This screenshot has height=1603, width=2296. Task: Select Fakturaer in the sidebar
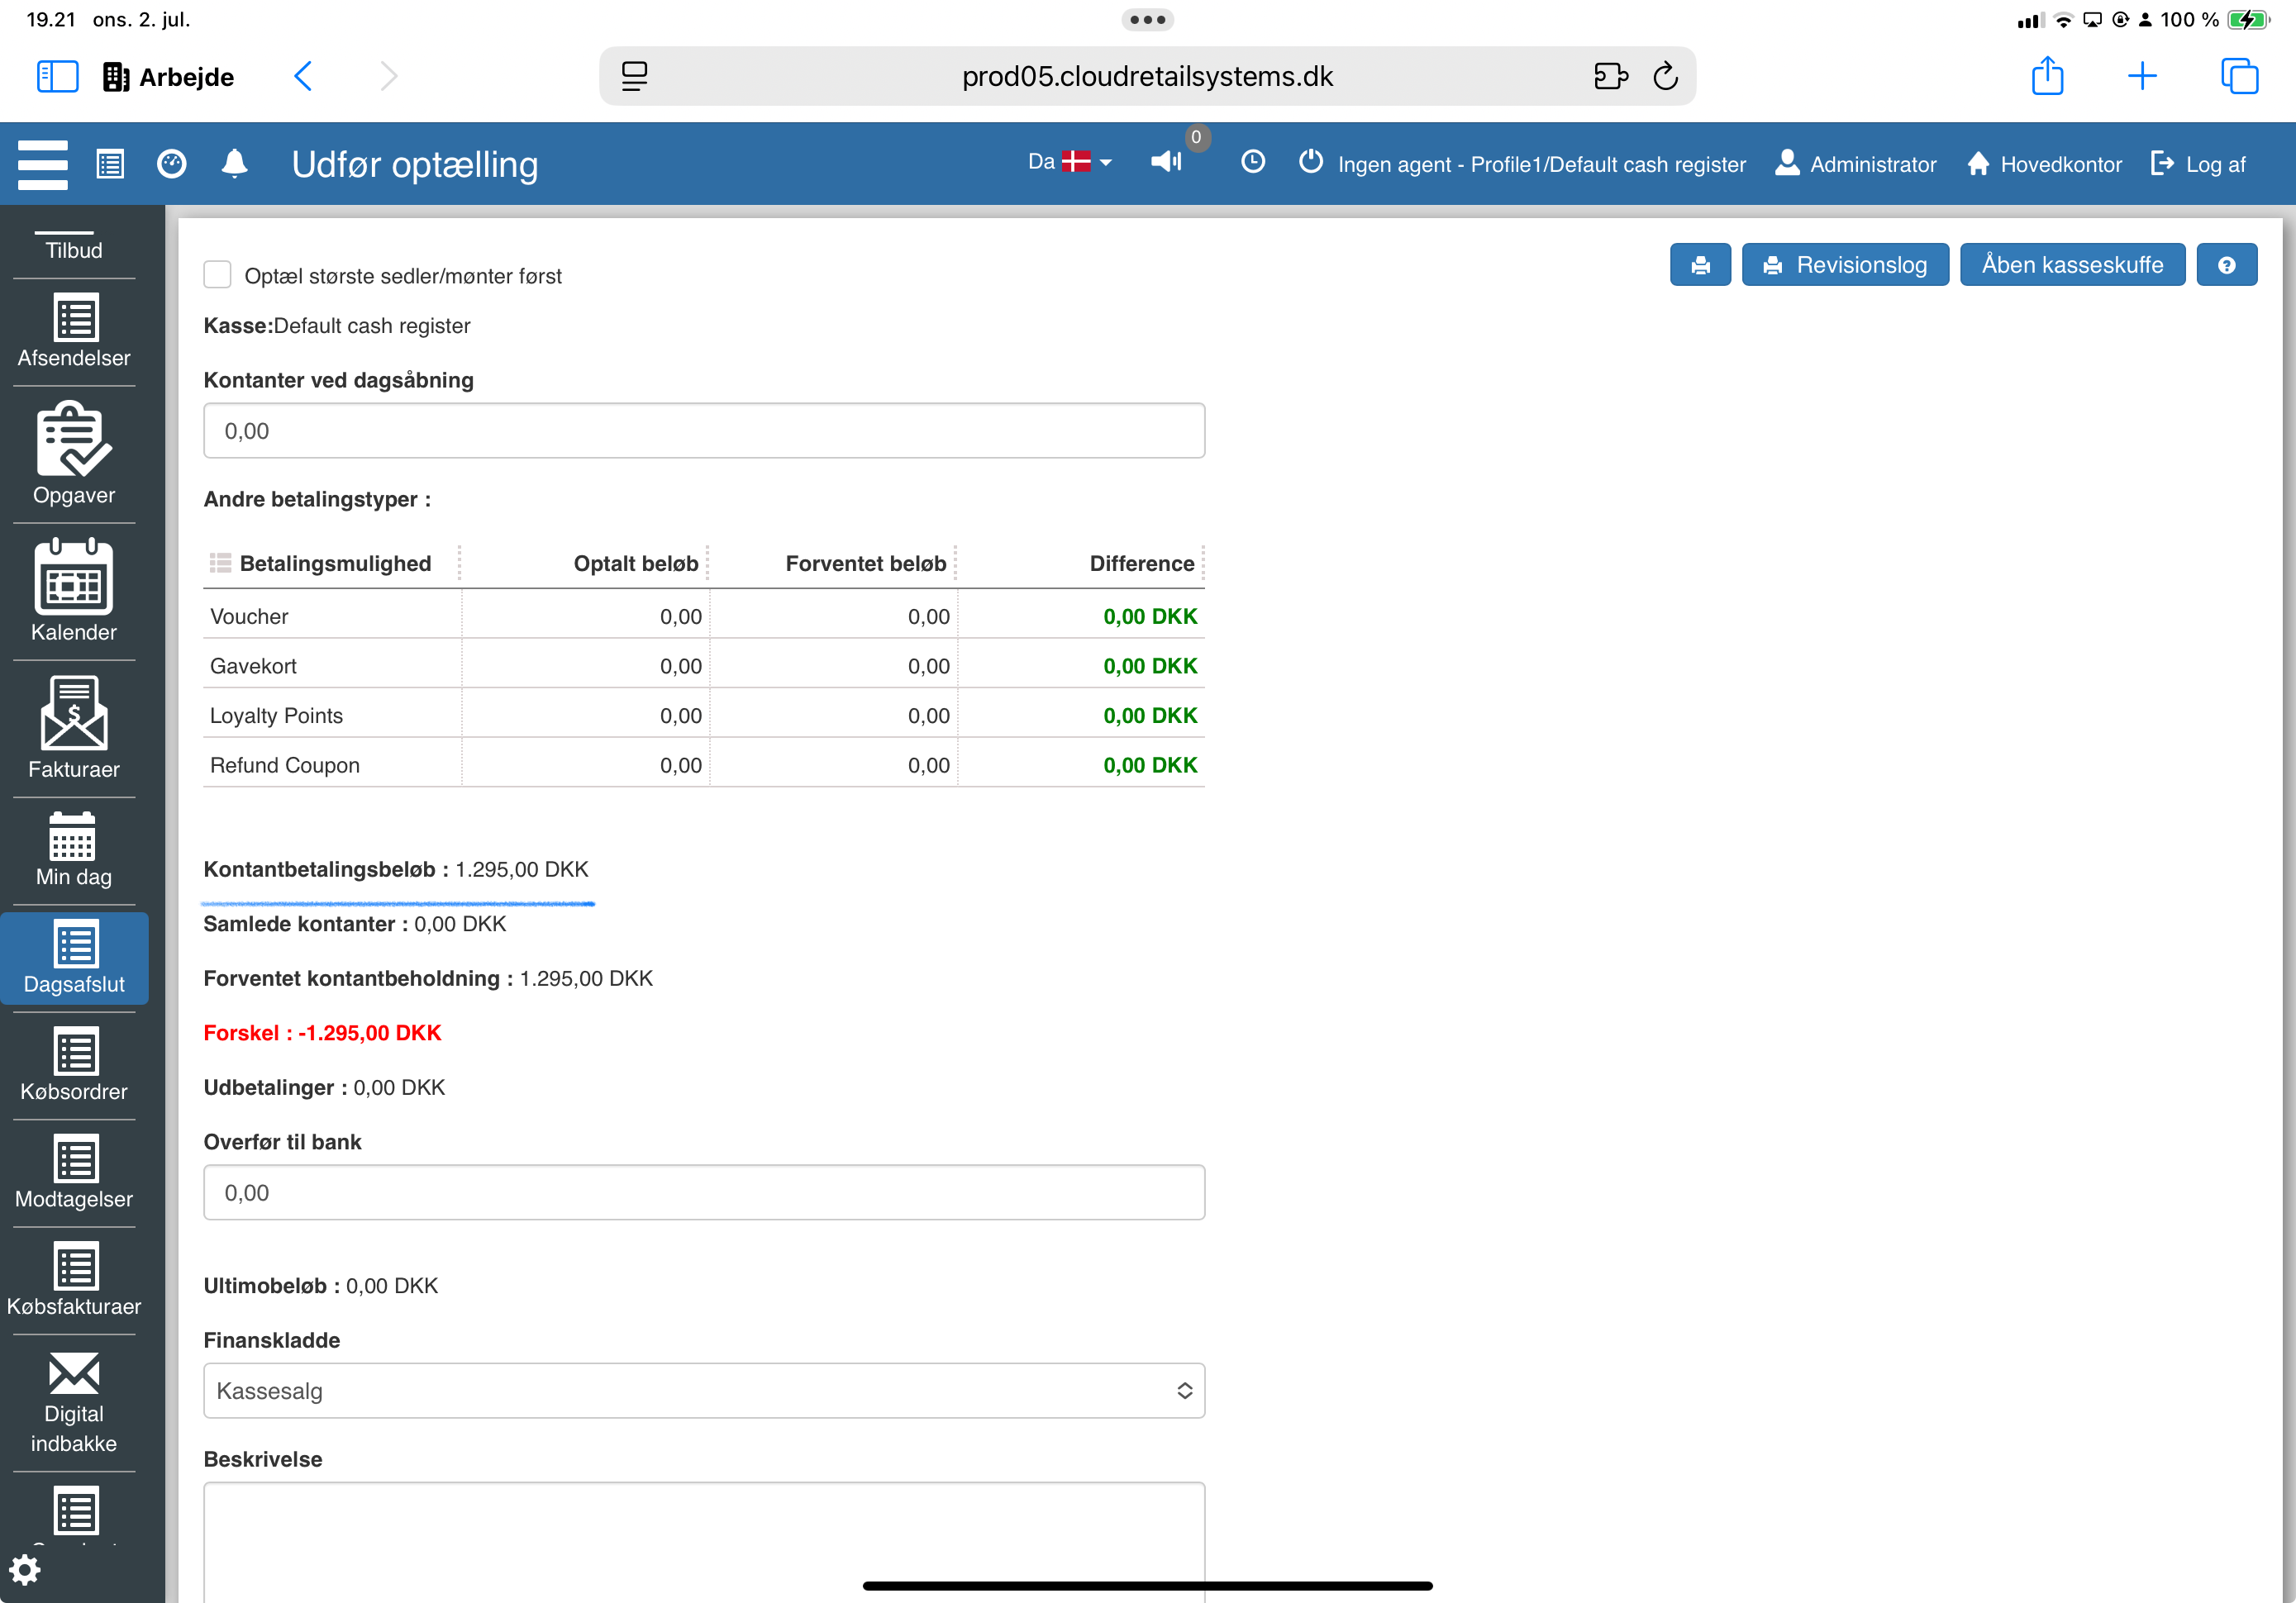click(73, 728)
